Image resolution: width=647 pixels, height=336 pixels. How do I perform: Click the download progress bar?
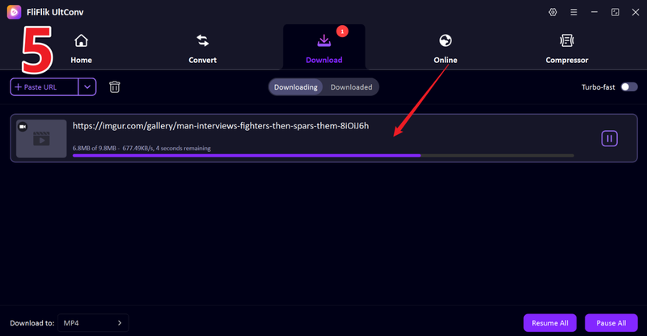click(x=323, y=155)
